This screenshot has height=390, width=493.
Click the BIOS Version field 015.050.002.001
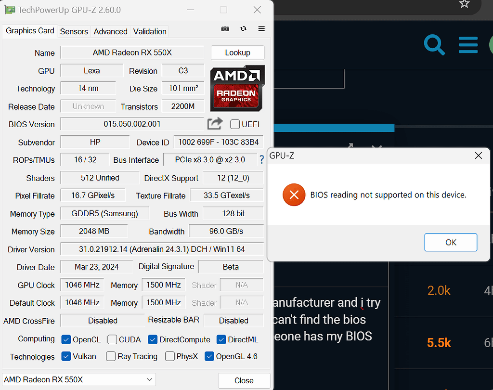[132, 124]
